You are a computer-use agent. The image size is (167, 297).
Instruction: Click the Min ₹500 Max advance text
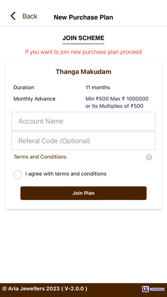coord(117,99)
